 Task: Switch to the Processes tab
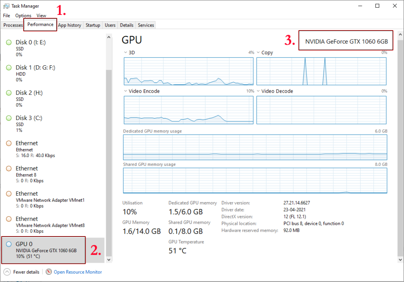[x=12, y=25]
